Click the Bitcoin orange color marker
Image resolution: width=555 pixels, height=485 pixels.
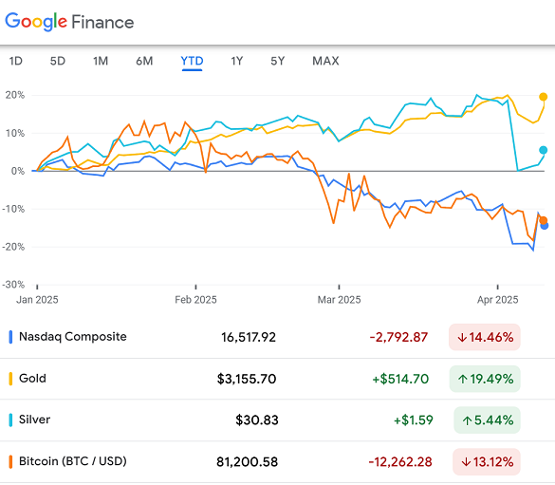pyautogui.click(x=10, y=461)
